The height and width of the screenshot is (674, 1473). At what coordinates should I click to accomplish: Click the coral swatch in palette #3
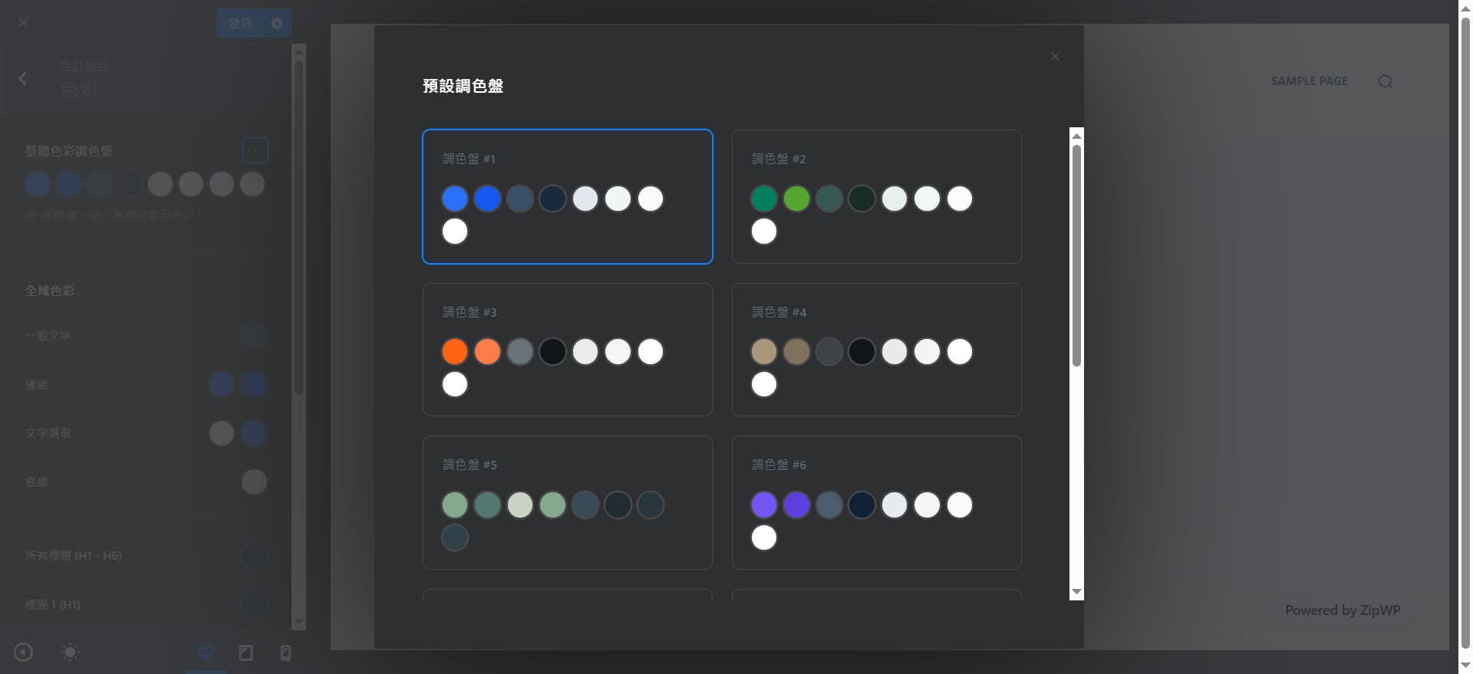tap(487, 352)
